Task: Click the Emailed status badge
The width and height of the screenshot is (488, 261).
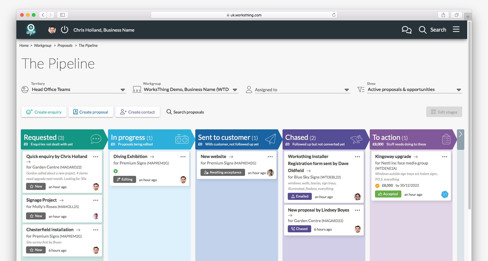Action: coord(300,196)
